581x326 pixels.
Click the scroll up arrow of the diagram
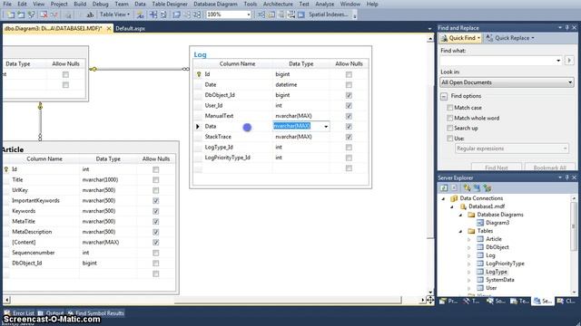(x=429, y=38)
